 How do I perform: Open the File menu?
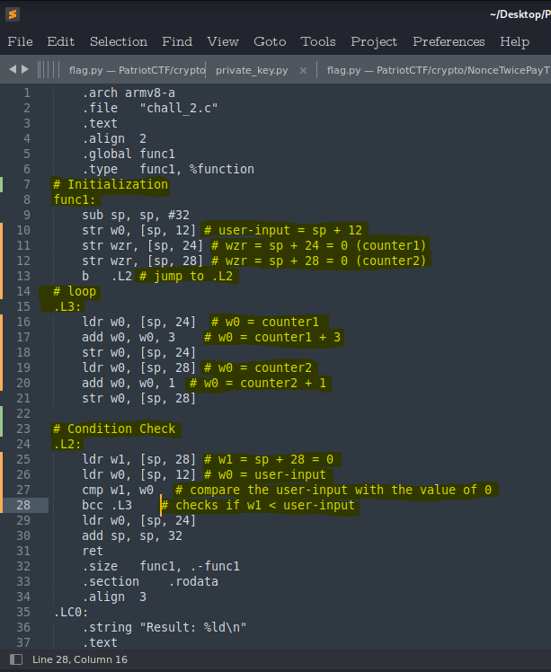[20, 41]
